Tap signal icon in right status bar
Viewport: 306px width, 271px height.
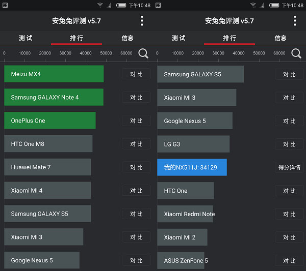(x=262, y=6)
